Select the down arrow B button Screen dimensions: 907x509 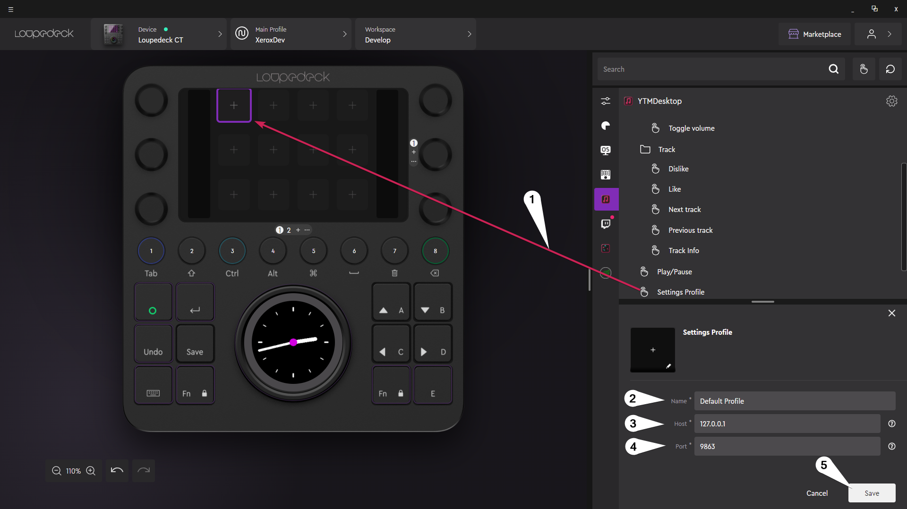point(433,302)
